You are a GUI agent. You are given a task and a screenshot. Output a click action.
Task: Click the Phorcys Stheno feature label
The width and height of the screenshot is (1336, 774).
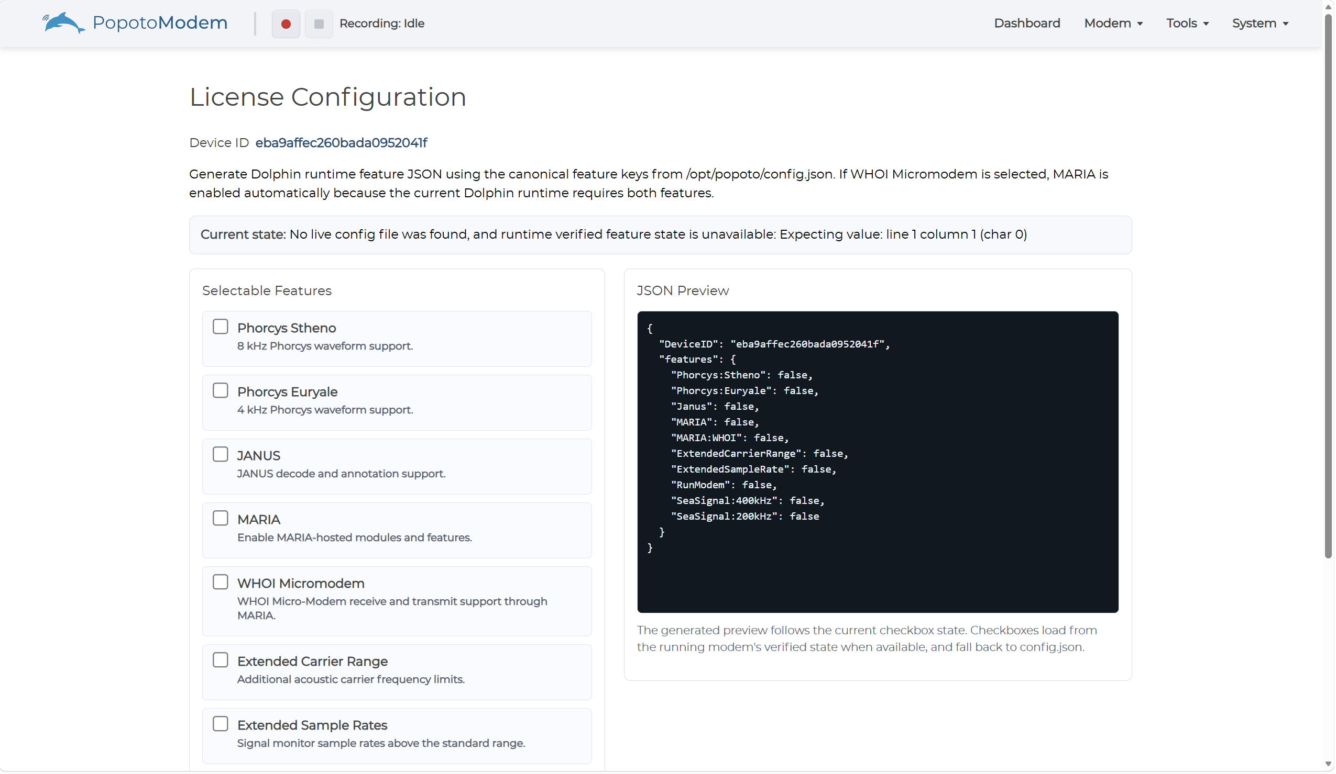[287, 328]
